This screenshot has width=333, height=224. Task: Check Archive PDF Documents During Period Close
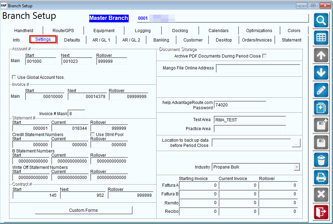click(264, 56)
